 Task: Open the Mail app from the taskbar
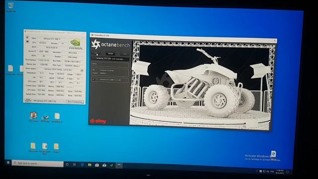pos(104,166)
